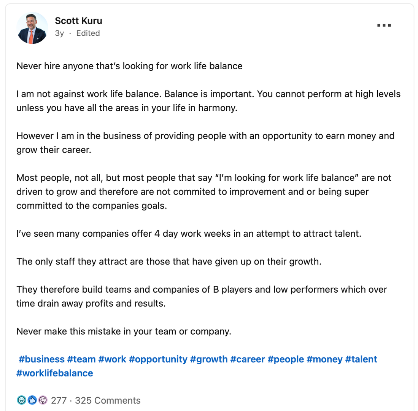The image size is (418, 411).
Task: Click Scott Kuru's profile photo
Action: pos(32,28)
